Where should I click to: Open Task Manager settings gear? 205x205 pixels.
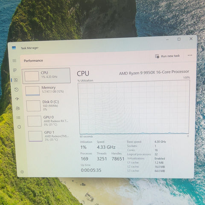[x=22, y=172]
